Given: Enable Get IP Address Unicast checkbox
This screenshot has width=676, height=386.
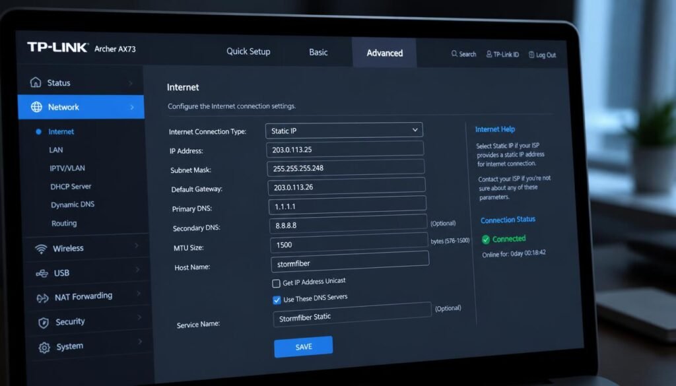Looking at the screenshot, I should [276, 284].
